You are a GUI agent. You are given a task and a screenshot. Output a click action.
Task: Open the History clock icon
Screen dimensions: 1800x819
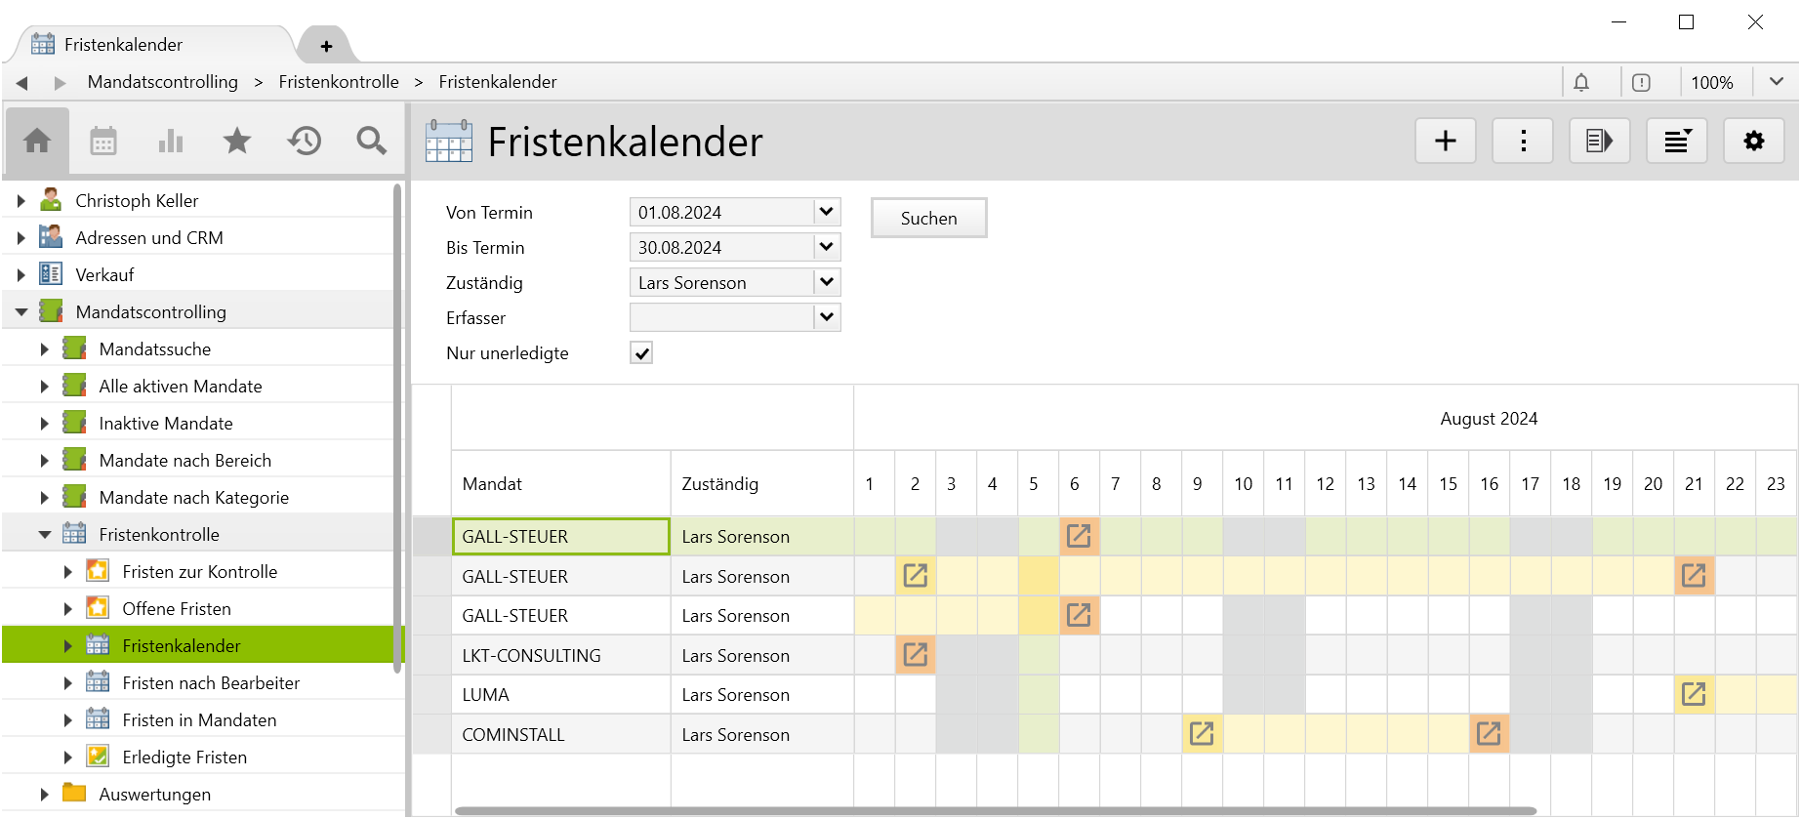coord(305,142)
